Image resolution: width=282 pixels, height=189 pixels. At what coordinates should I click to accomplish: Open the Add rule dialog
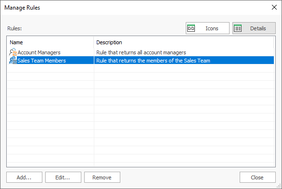pyautogui.click(x=24, y=177)
